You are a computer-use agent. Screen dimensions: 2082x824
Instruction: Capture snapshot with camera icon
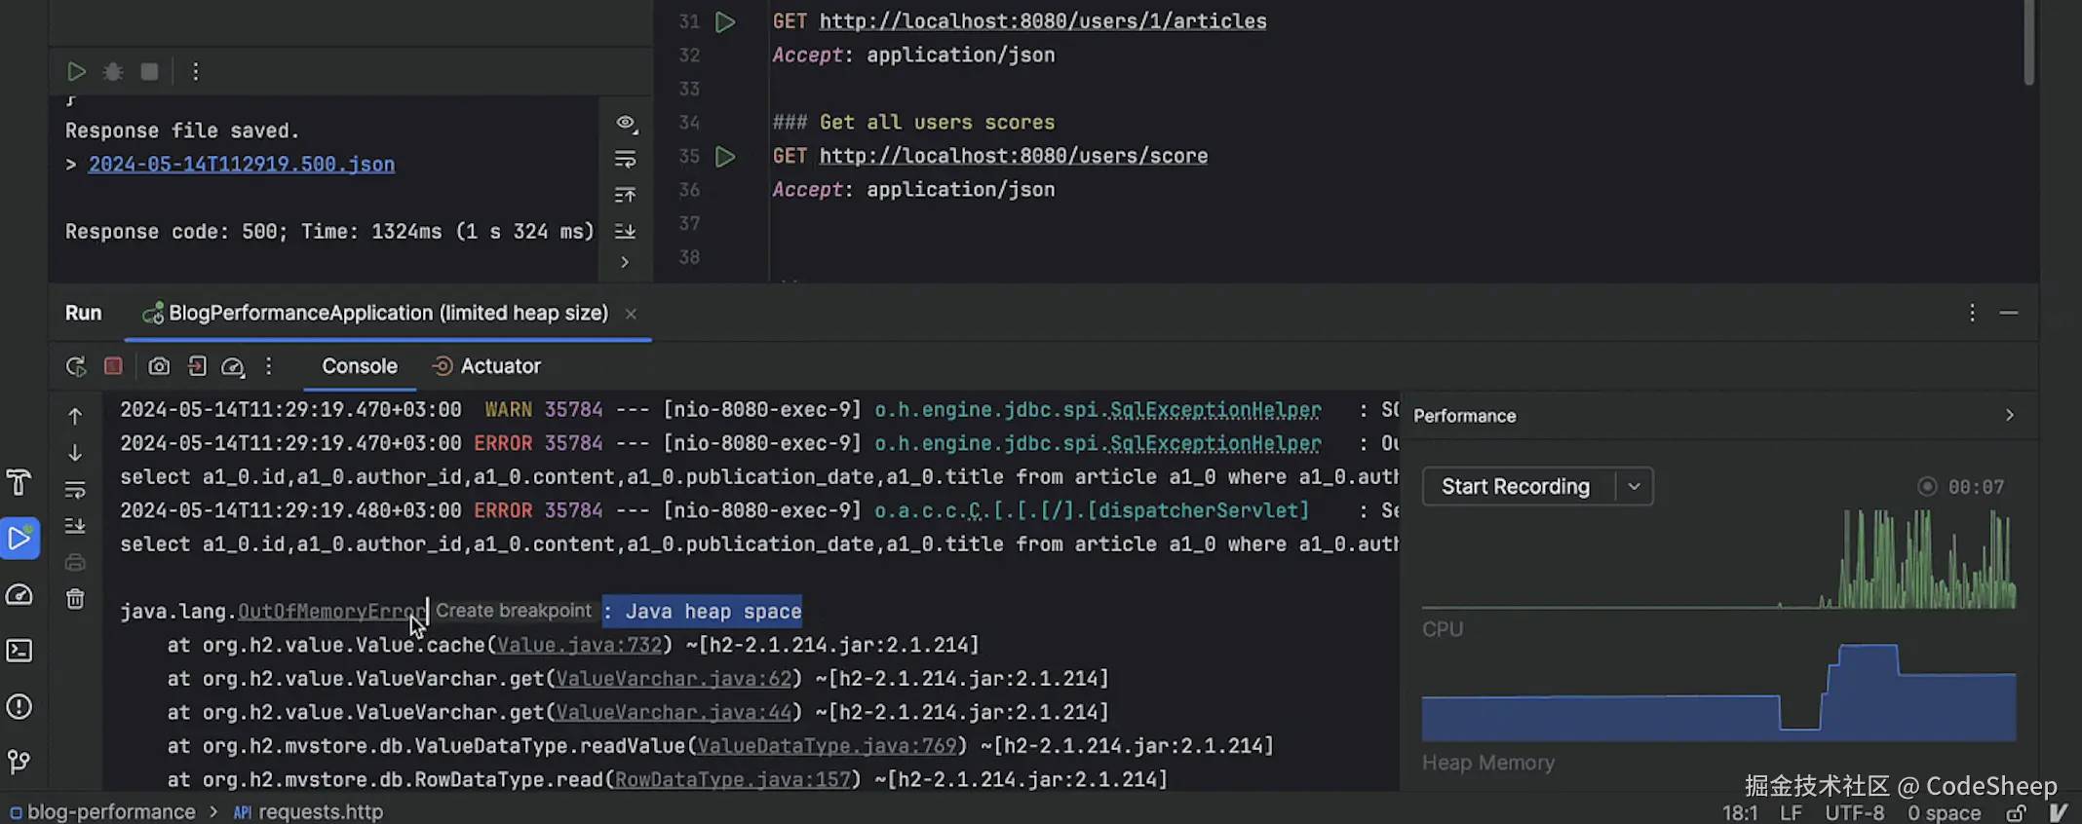click(159, 366)
